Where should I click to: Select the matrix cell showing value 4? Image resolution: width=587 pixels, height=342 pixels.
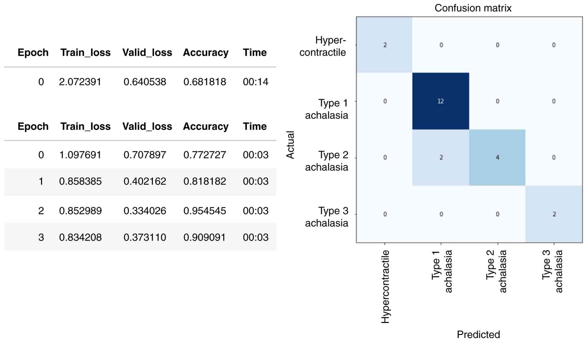[x=497, y=158]
